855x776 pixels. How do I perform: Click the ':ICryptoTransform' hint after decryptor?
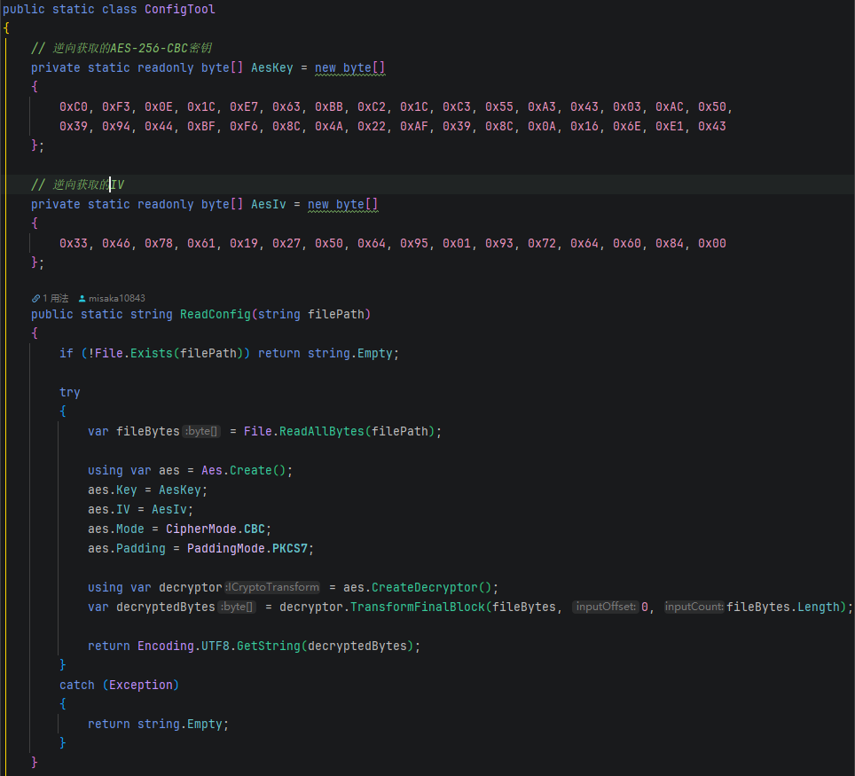click(273, 587)
